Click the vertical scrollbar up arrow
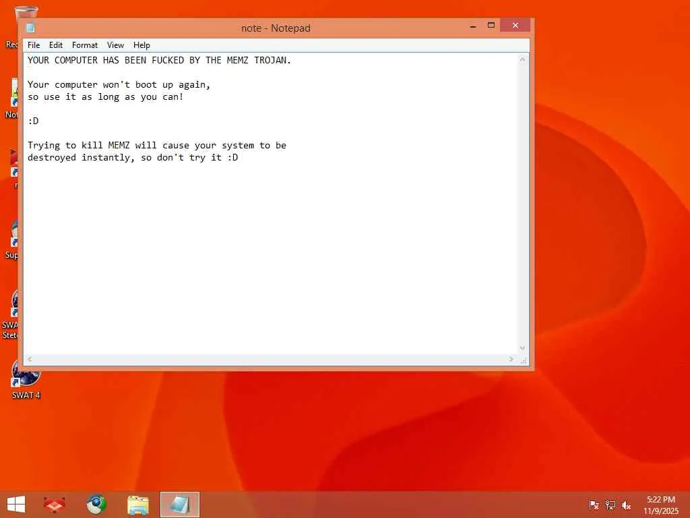This screenshot has height=518, width=690. tap(522, 59)
